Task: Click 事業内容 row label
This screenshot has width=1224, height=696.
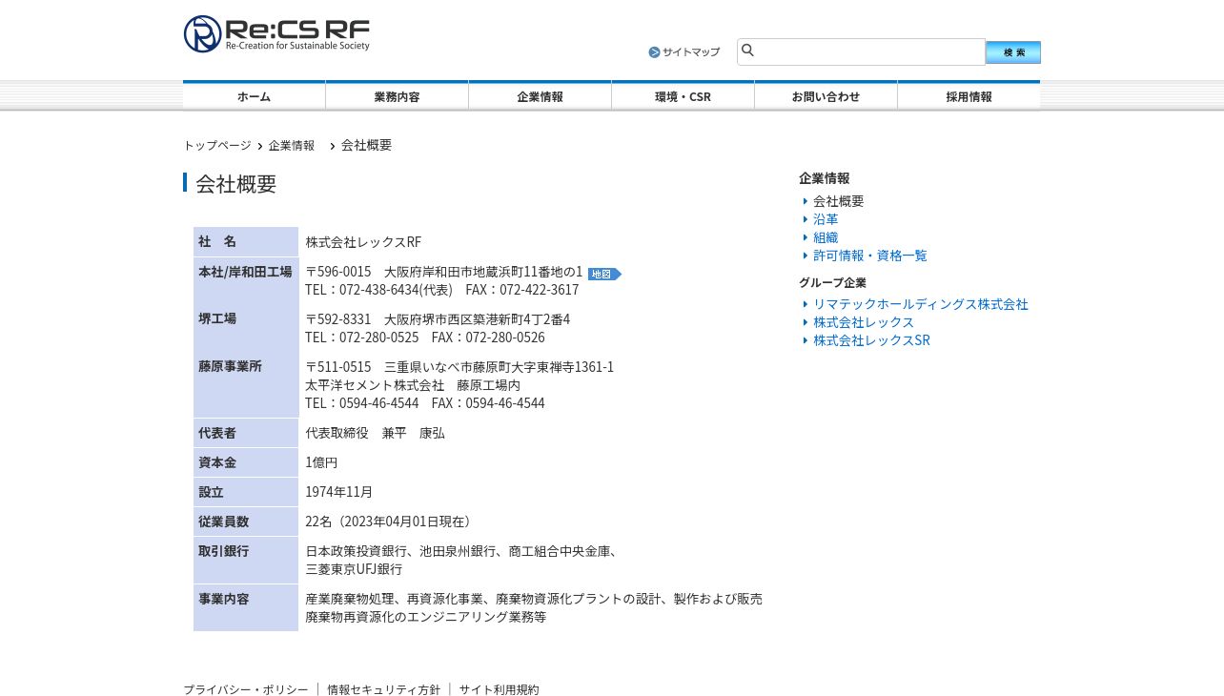Action: point(223,599)
